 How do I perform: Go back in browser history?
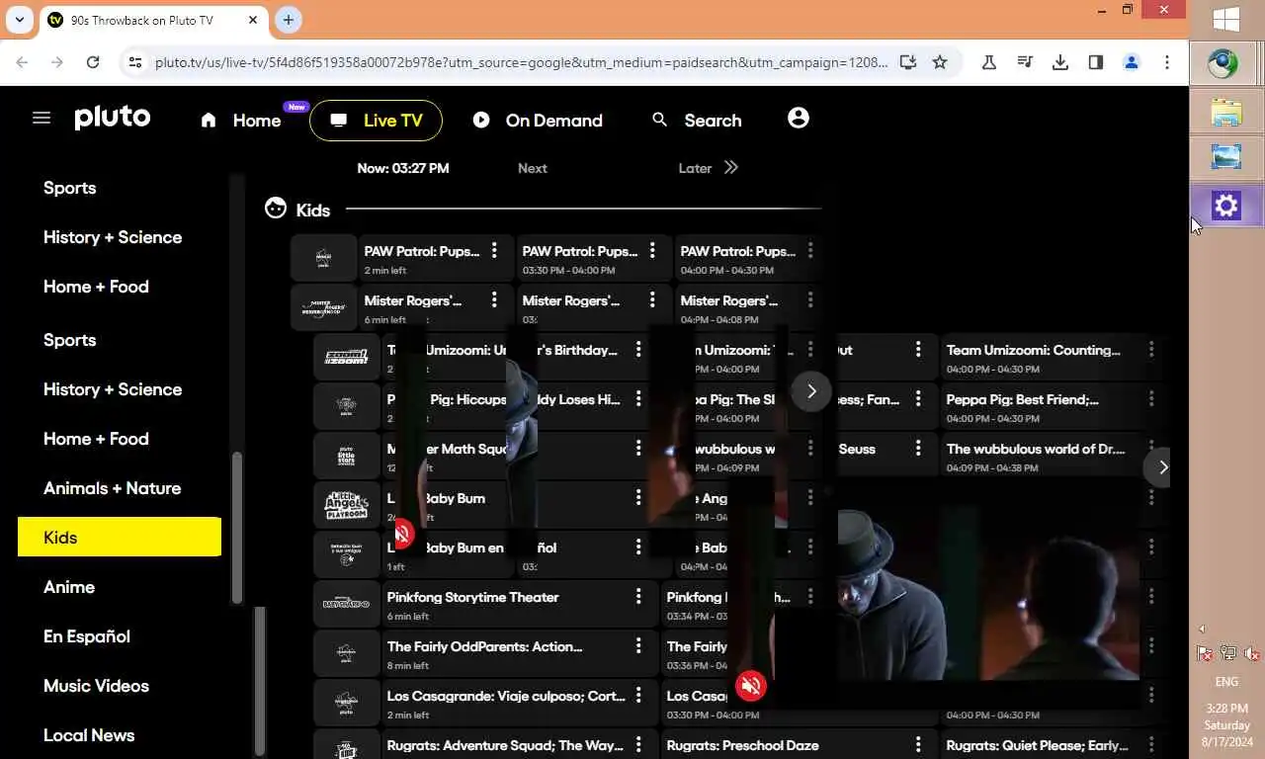[22, 62]
